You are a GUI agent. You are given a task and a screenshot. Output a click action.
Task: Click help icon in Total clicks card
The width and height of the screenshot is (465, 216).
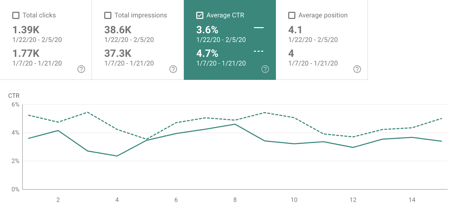(x=81, y=69)
